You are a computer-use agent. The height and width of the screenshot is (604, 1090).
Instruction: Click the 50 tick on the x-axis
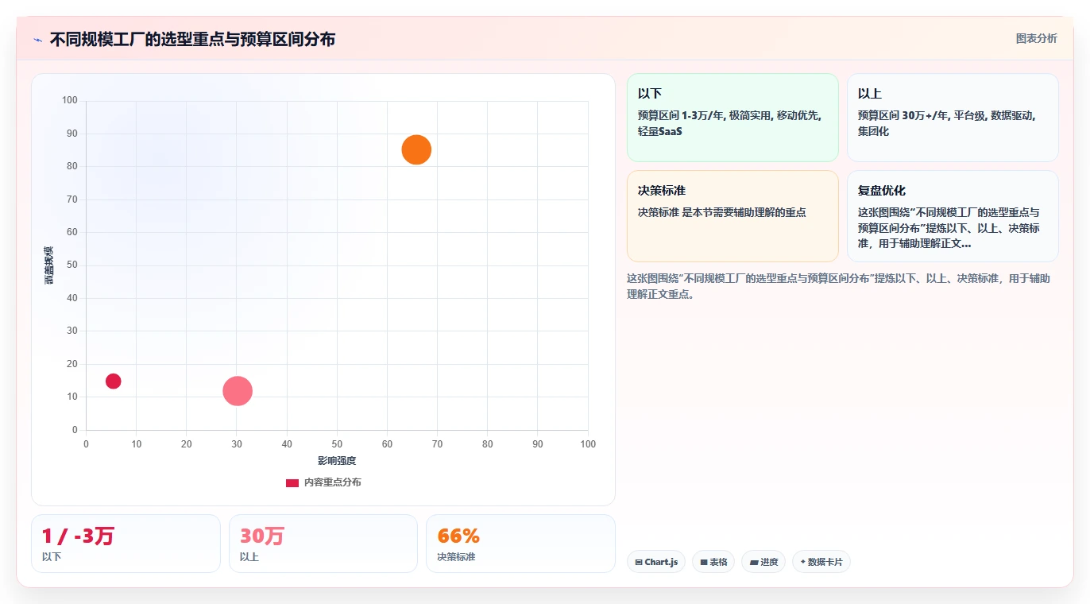(337, 444)
